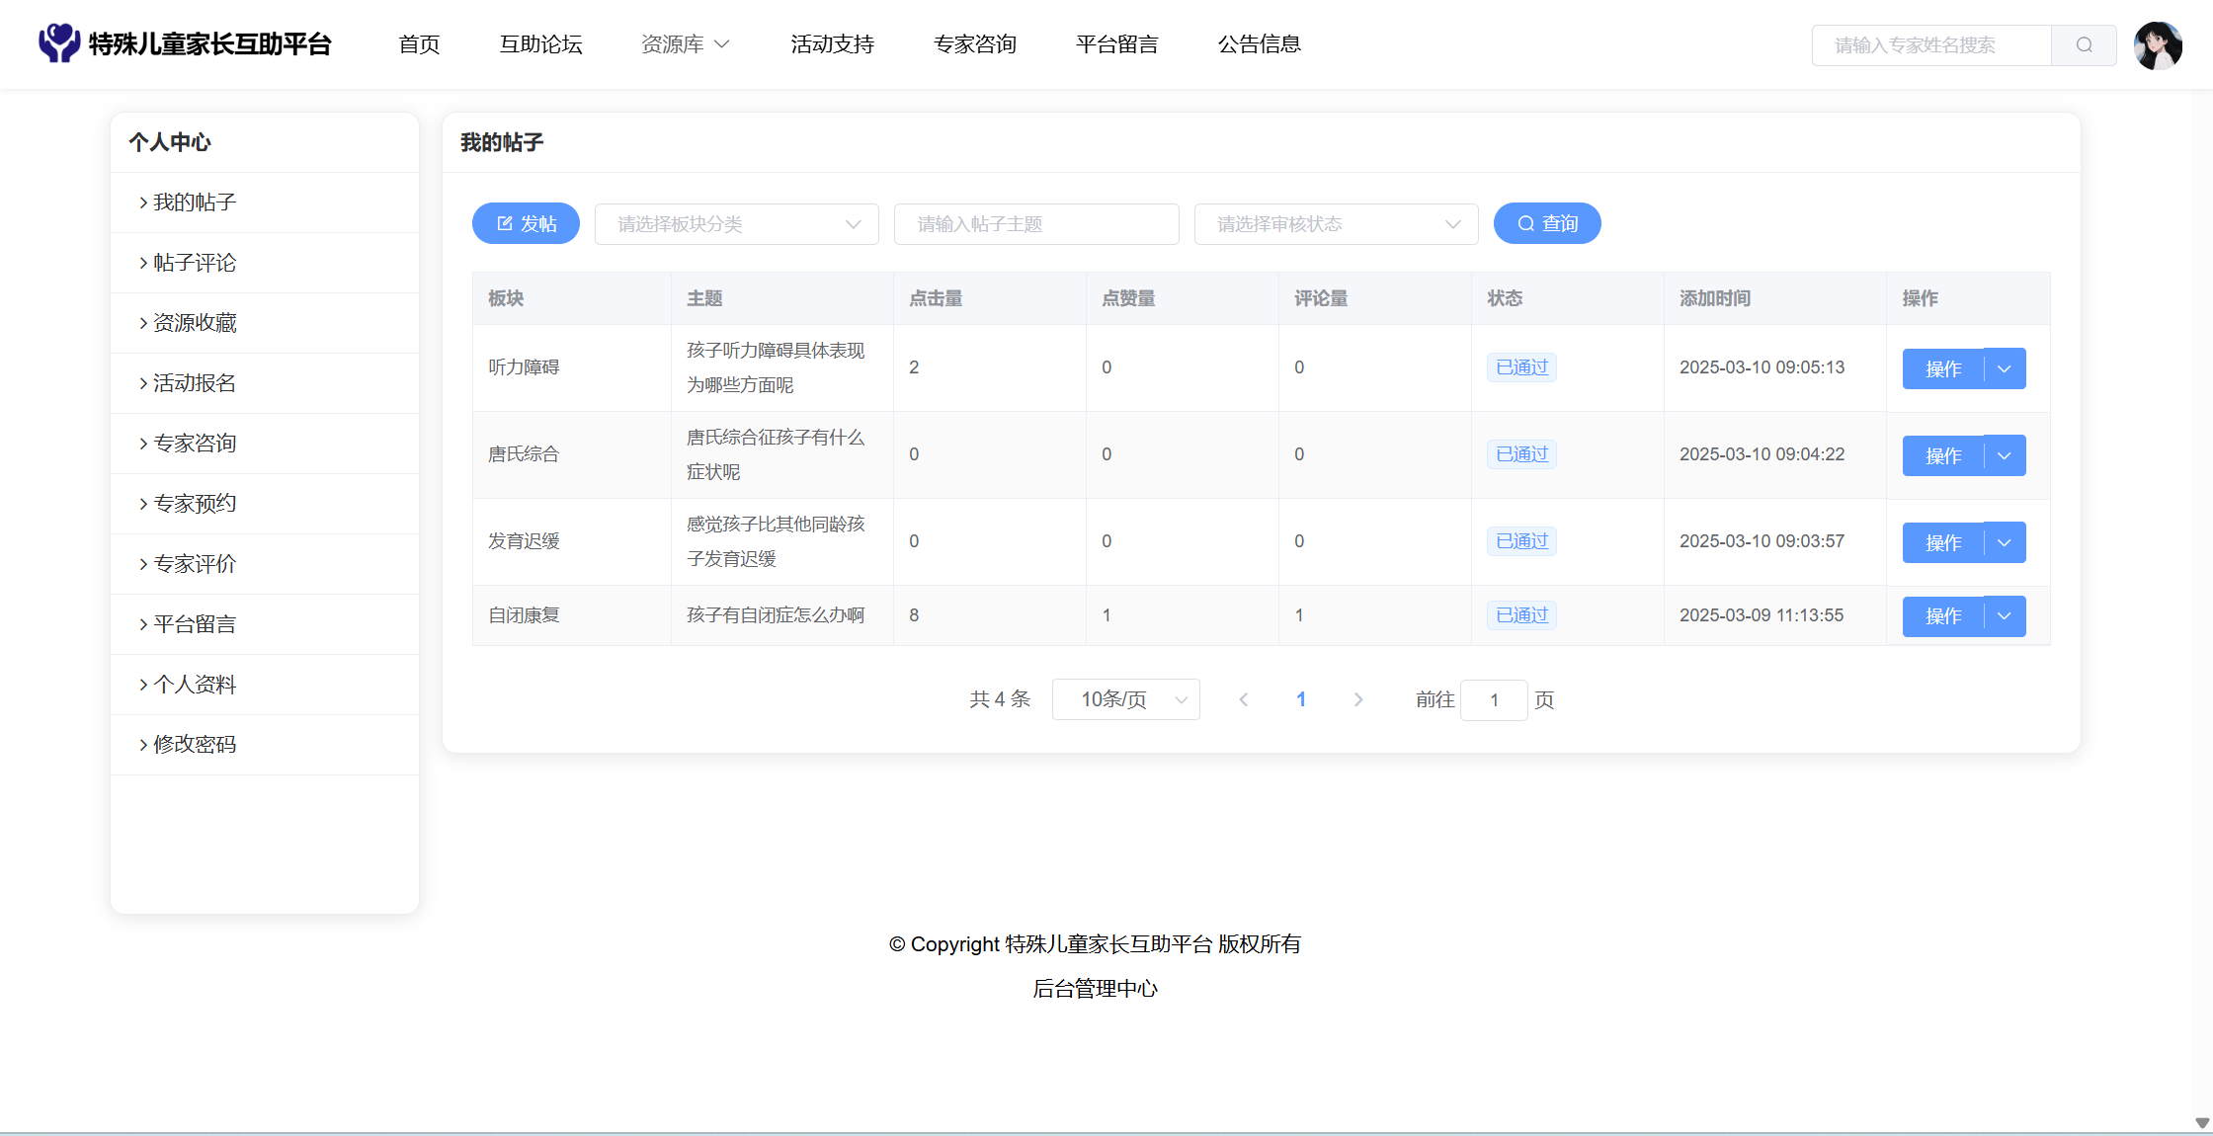This screenshot has height=1136, width=2213.
Task: Click the search magnifier icon in header
Action: point(2084,45)
